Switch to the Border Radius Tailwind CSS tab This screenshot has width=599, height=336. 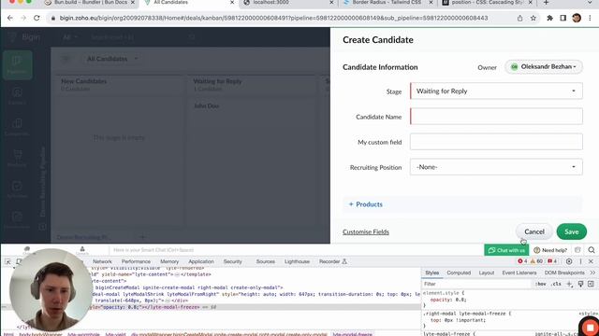click(x=387, y=3)
